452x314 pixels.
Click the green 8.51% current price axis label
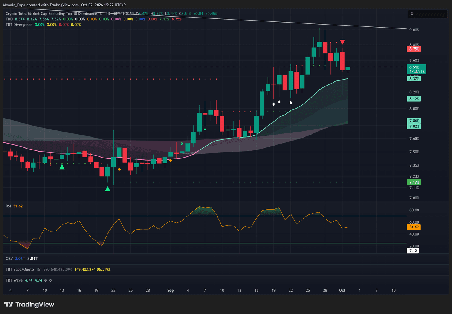click(416, 67)
